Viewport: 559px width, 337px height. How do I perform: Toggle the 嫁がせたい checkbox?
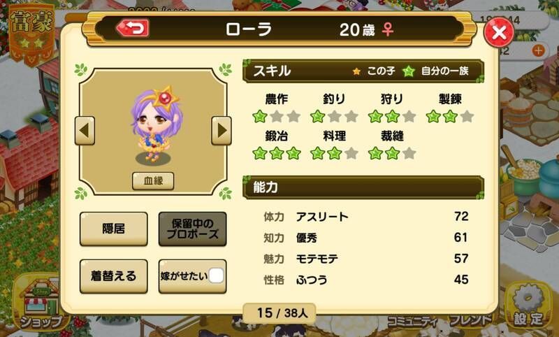click(x=216, y=275)
